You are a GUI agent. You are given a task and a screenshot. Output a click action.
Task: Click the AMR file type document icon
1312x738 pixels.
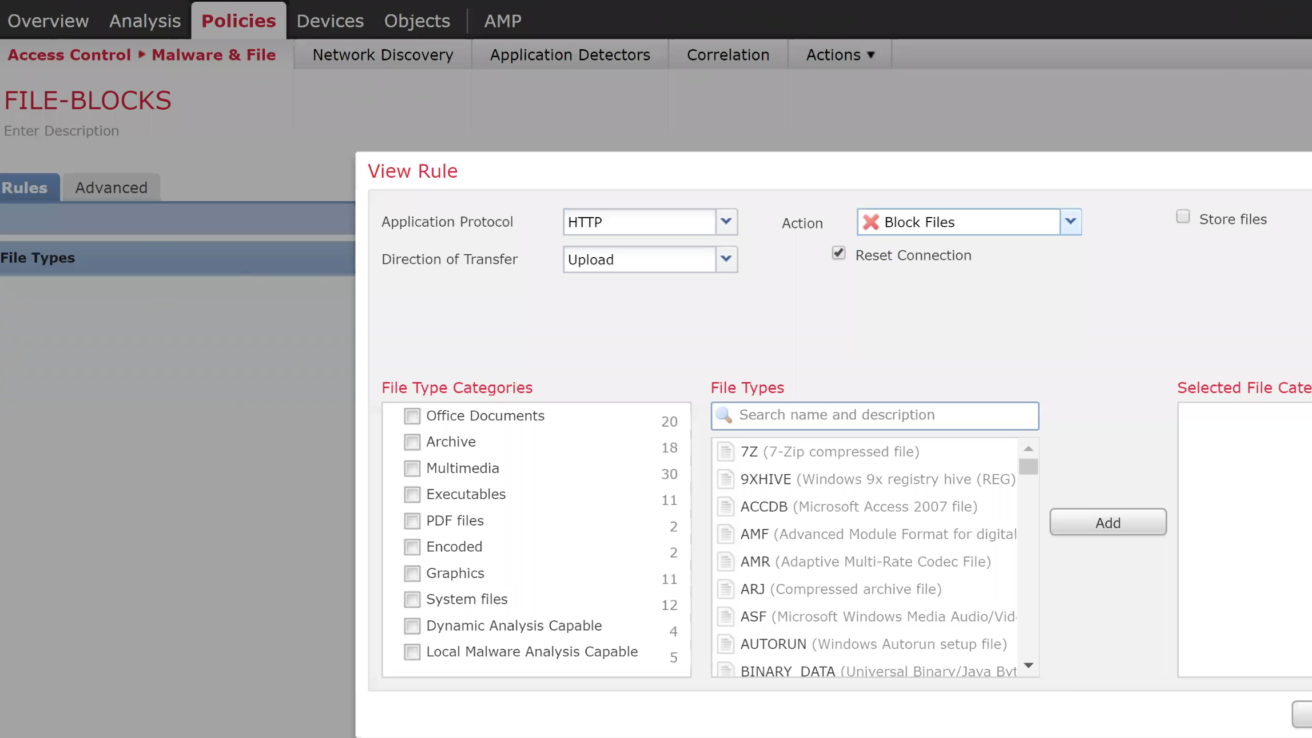(x=726, y=561)
